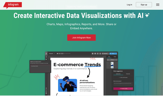Select the text tool icon in editor sidebar
Screen dimensions: 163x96
coord(46,57)
